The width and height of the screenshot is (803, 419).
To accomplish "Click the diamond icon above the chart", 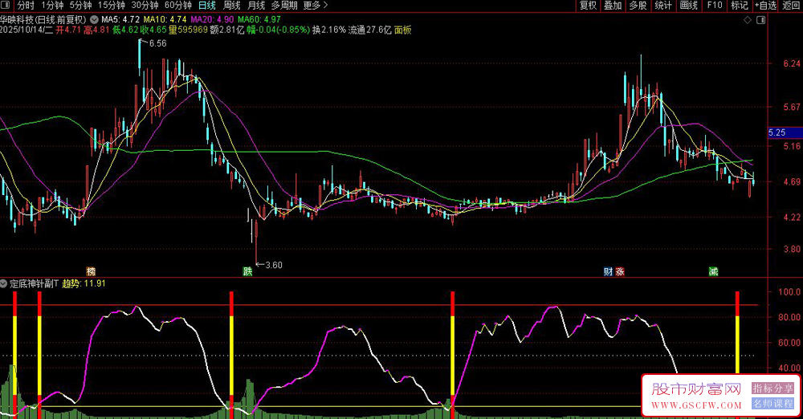I will click(748, 18).
